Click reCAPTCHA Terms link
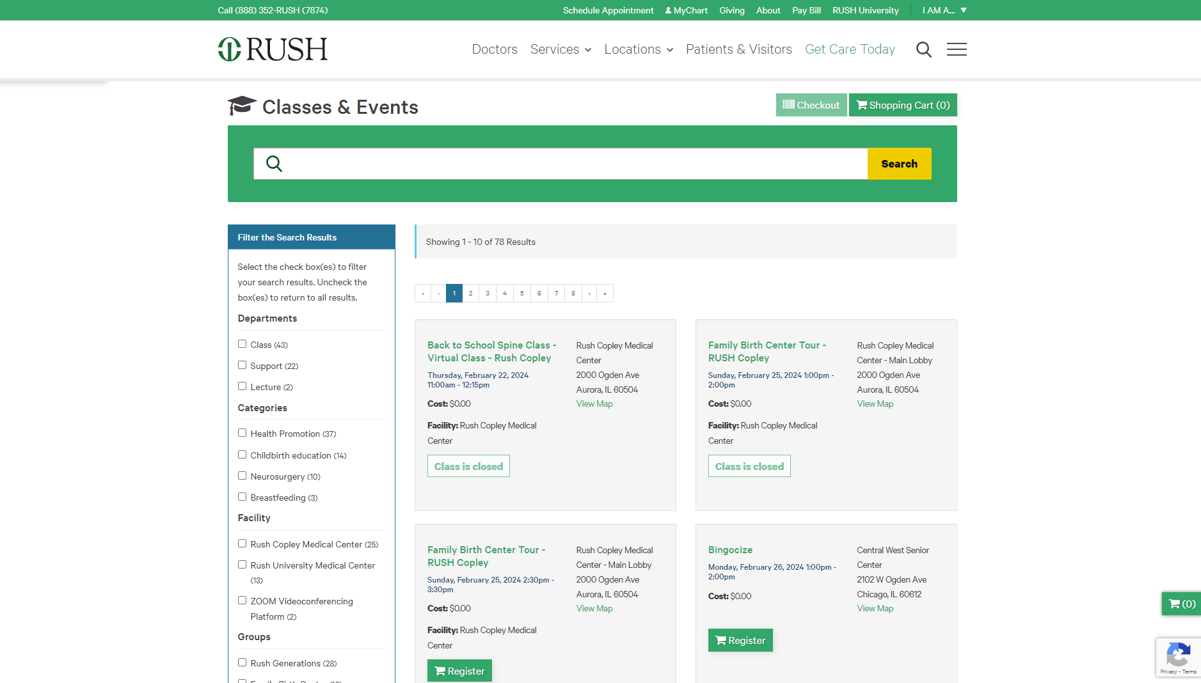Viewport: 1201px width, 683px height. 1189,671
